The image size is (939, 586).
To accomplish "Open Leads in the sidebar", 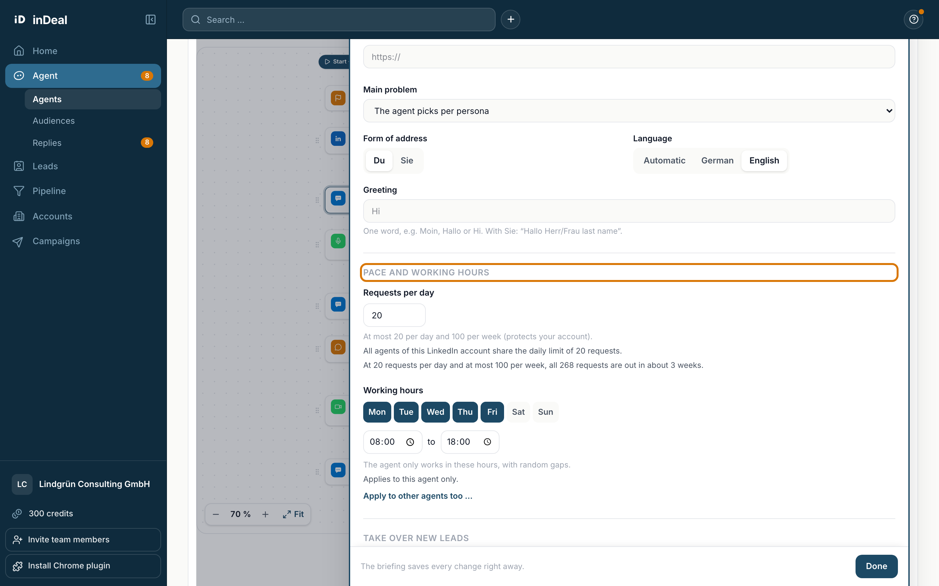I will [x=83, y=166].
